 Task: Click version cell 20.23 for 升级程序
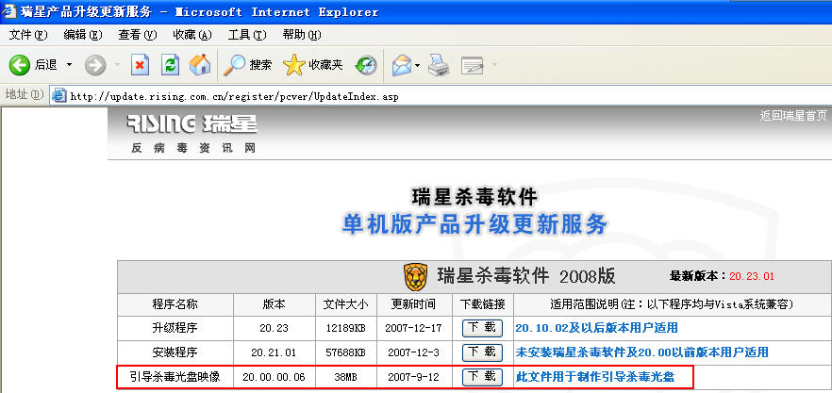274,328
